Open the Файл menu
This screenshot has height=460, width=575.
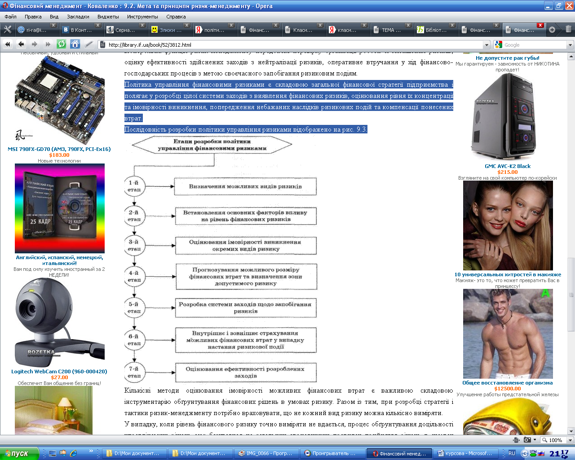click(x=10, y=17)
